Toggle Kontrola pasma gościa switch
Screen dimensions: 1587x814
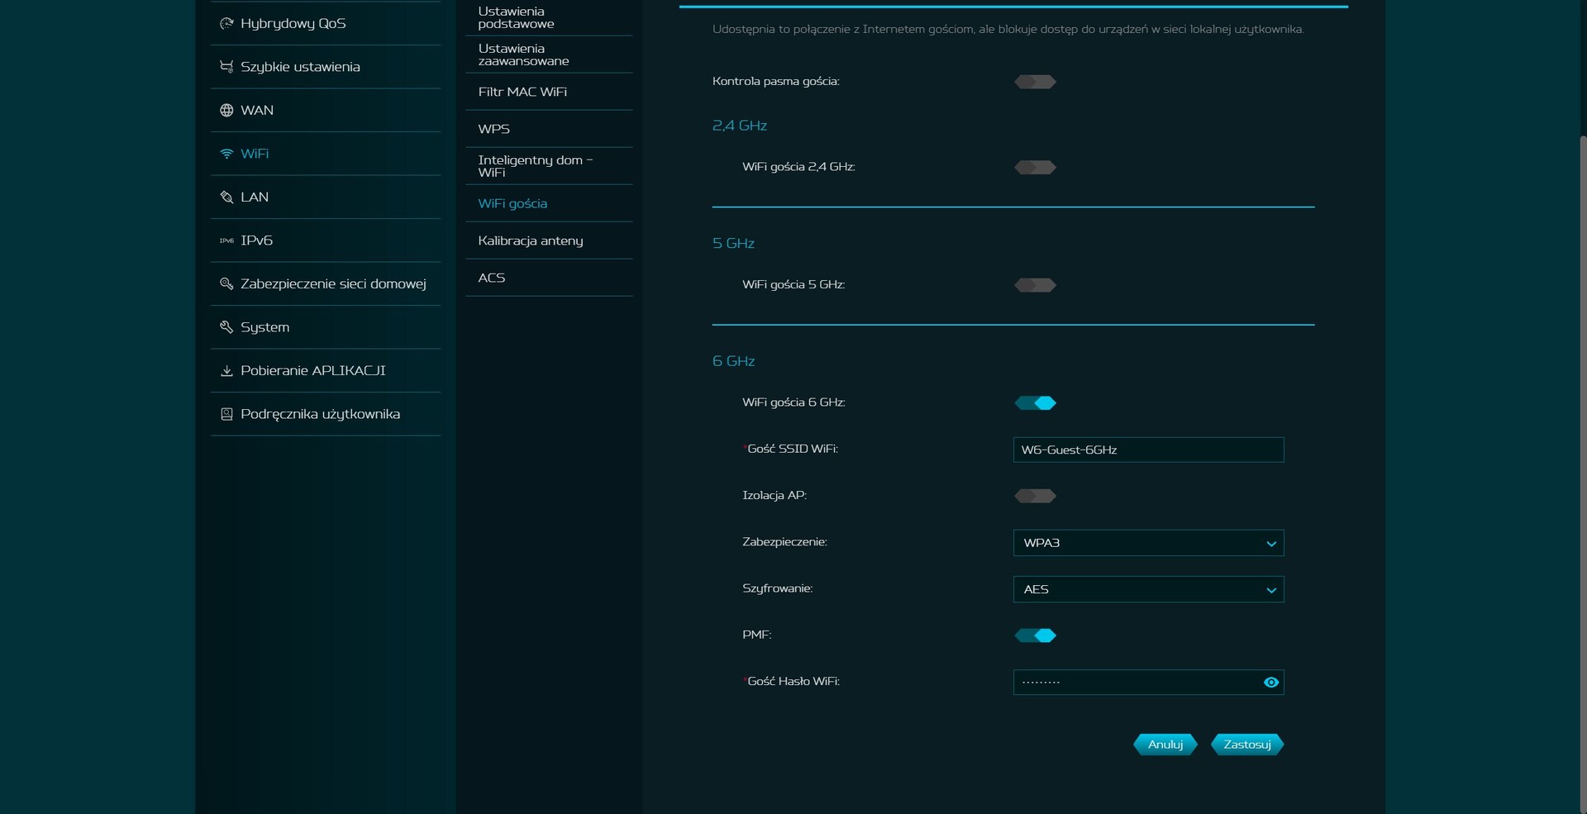1035,82
